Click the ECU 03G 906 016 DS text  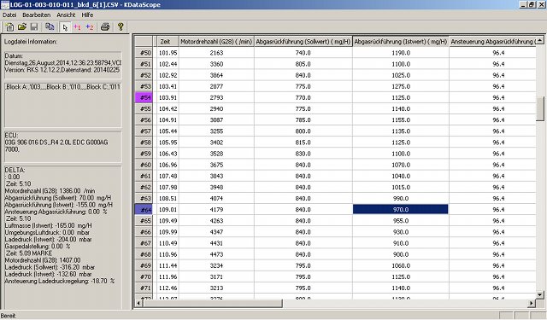[56, 143]
